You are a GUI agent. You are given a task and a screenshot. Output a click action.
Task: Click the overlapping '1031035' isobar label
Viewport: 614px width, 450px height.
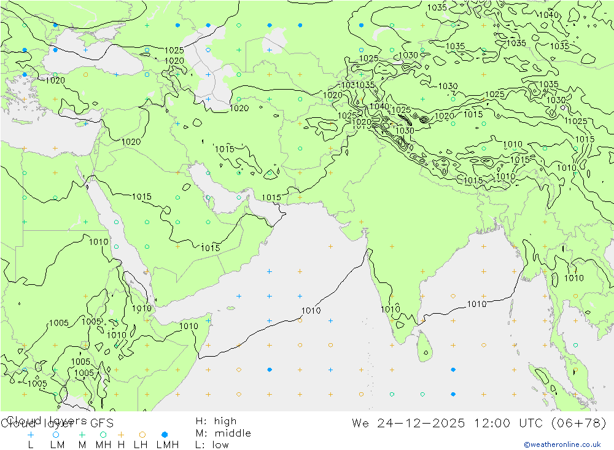pyautogui.click(x=358, y=85)
